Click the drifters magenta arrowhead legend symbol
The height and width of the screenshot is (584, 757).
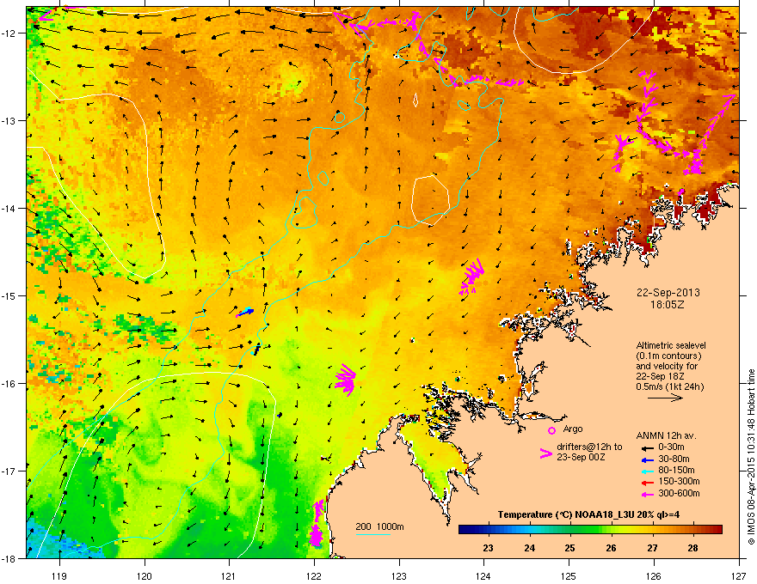(546, 453)
